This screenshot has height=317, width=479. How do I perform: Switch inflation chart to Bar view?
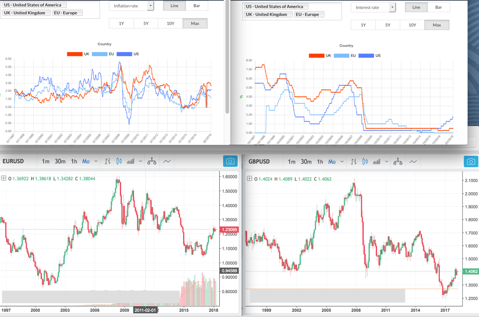coord(196,6)
